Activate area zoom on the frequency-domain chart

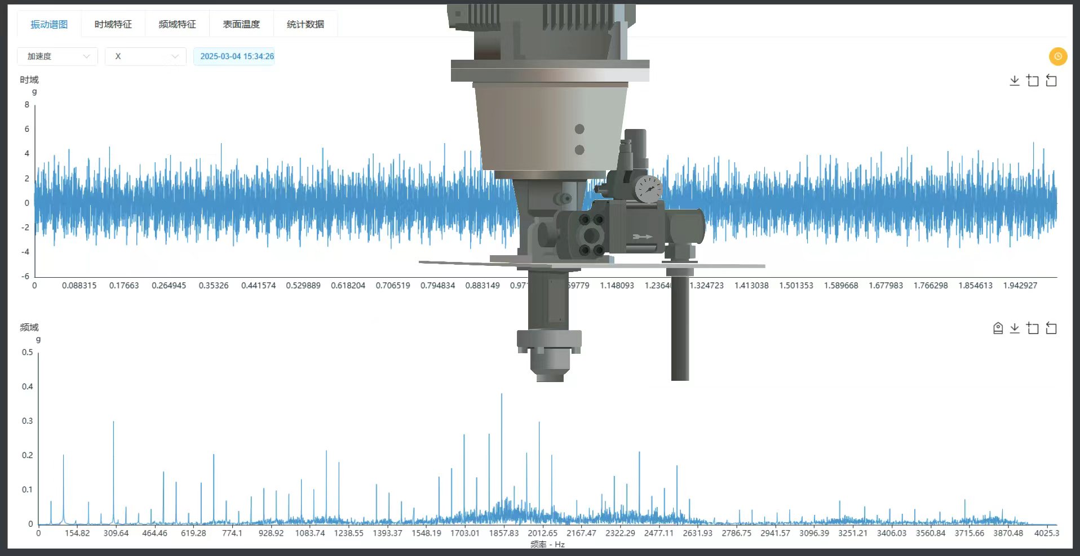[x=1033, y=328]
